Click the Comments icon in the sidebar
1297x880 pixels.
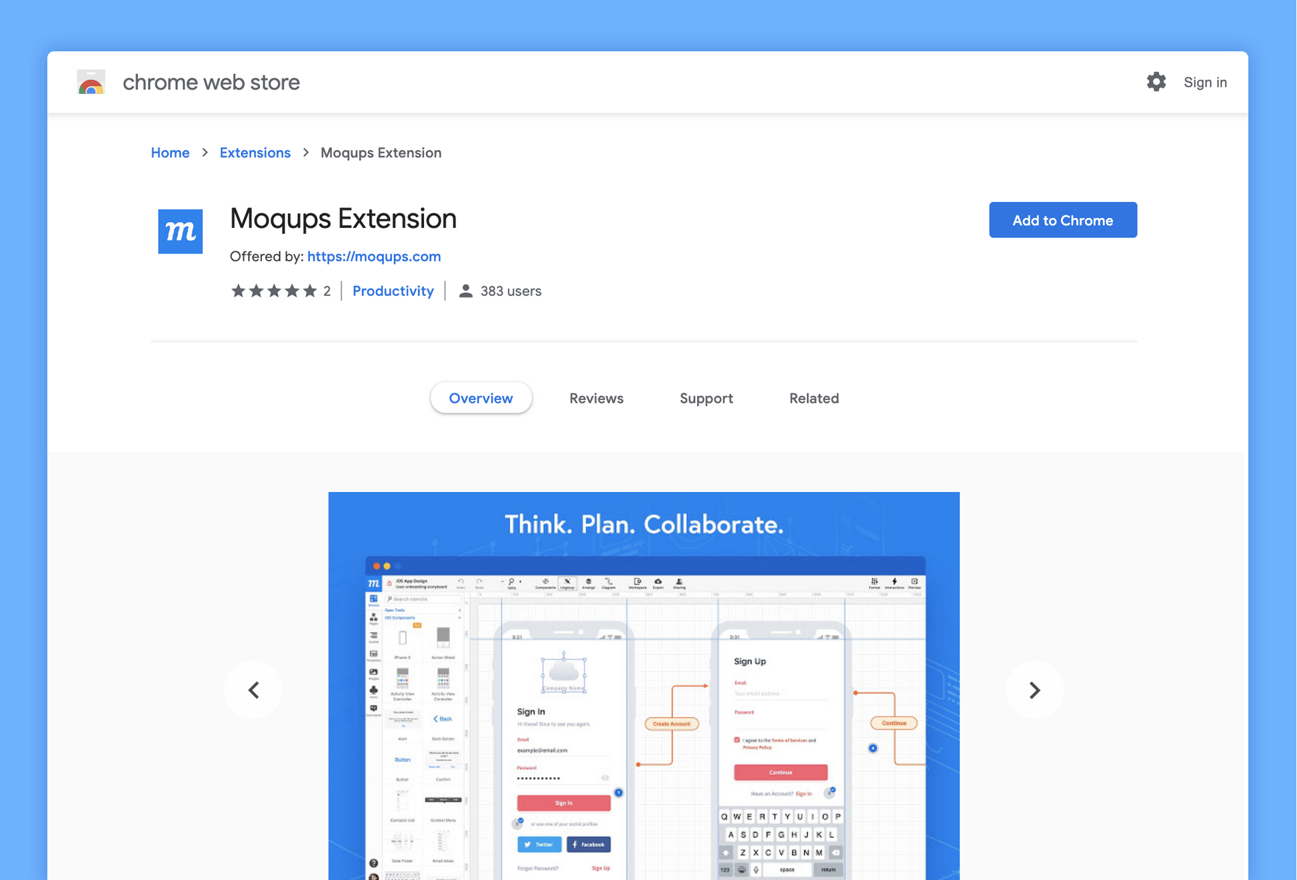(373, 708)
